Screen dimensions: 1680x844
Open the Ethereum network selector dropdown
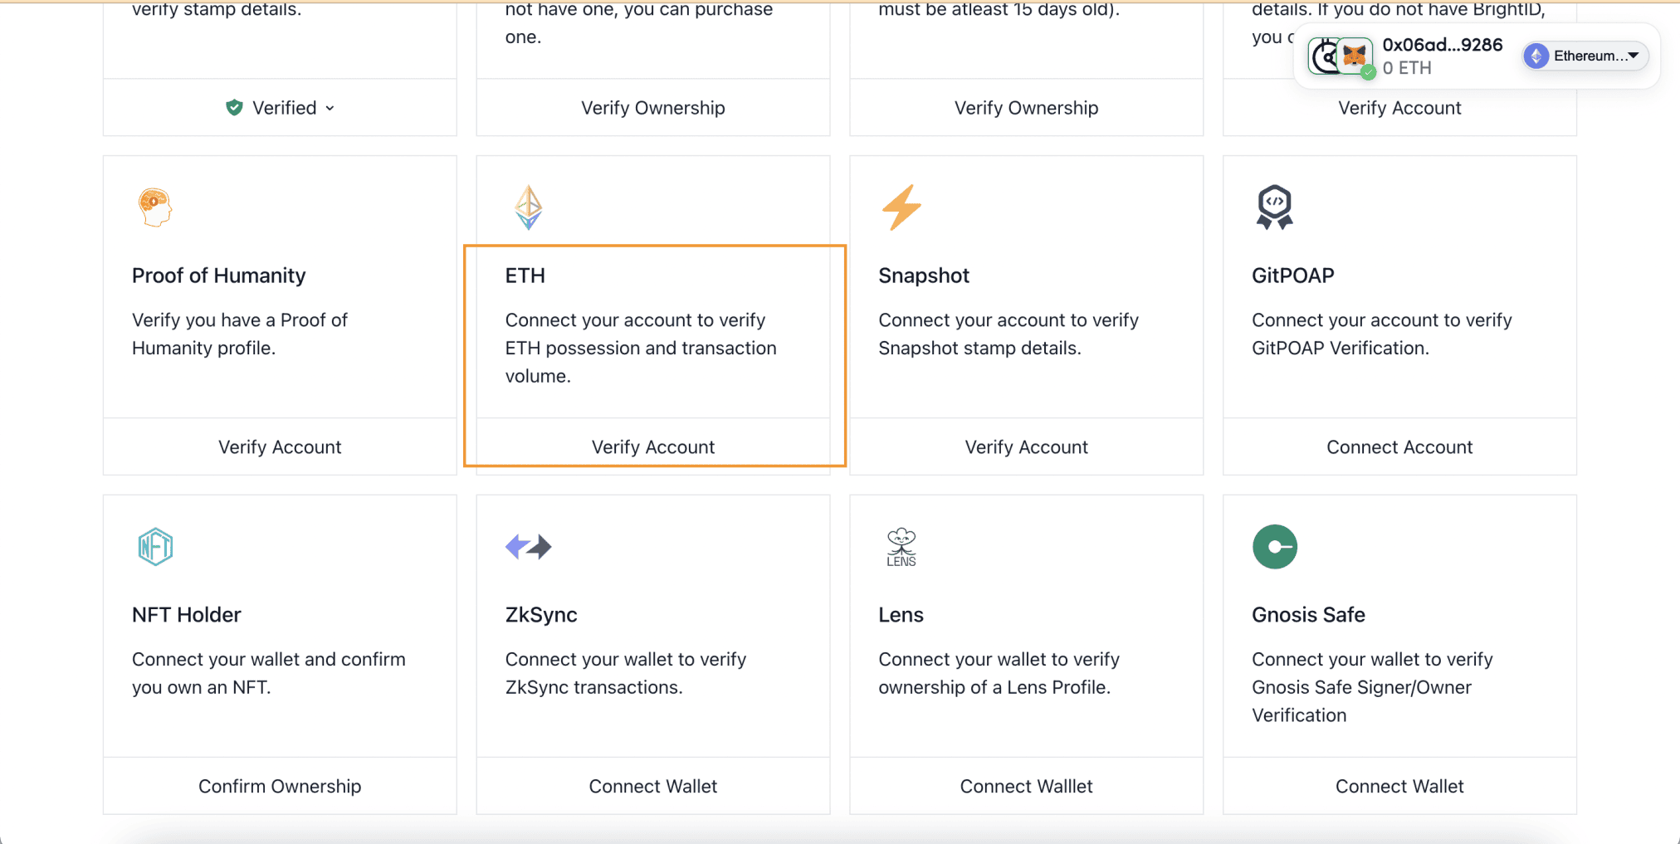[1585, 56]
